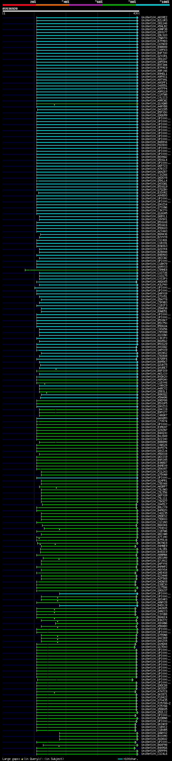Select hit label UniRef100_C5WVT0
Image resolution: width=172 pixels, height=761 pixels.
click(154, 38)
